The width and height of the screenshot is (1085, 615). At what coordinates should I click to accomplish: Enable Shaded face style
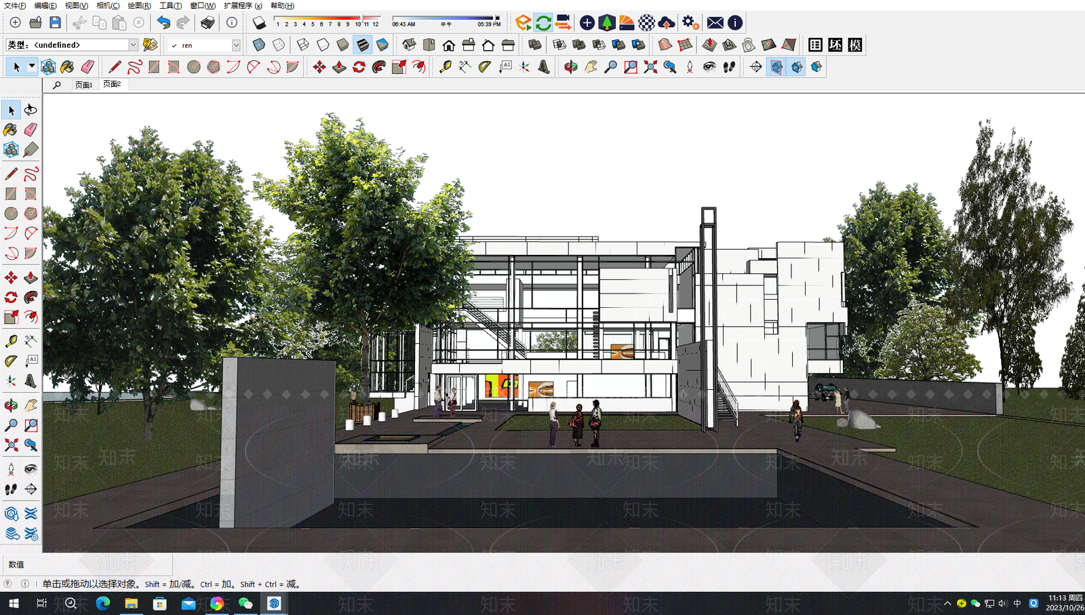(342, 45)
